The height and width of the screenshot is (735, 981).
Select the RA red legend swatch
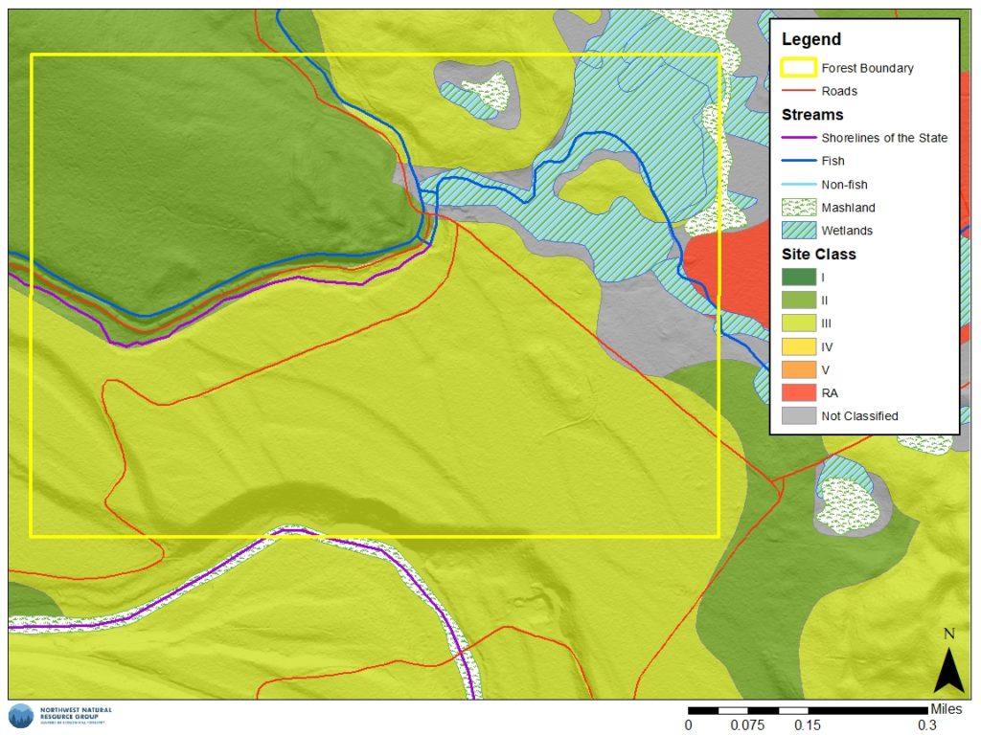[799, 392]
